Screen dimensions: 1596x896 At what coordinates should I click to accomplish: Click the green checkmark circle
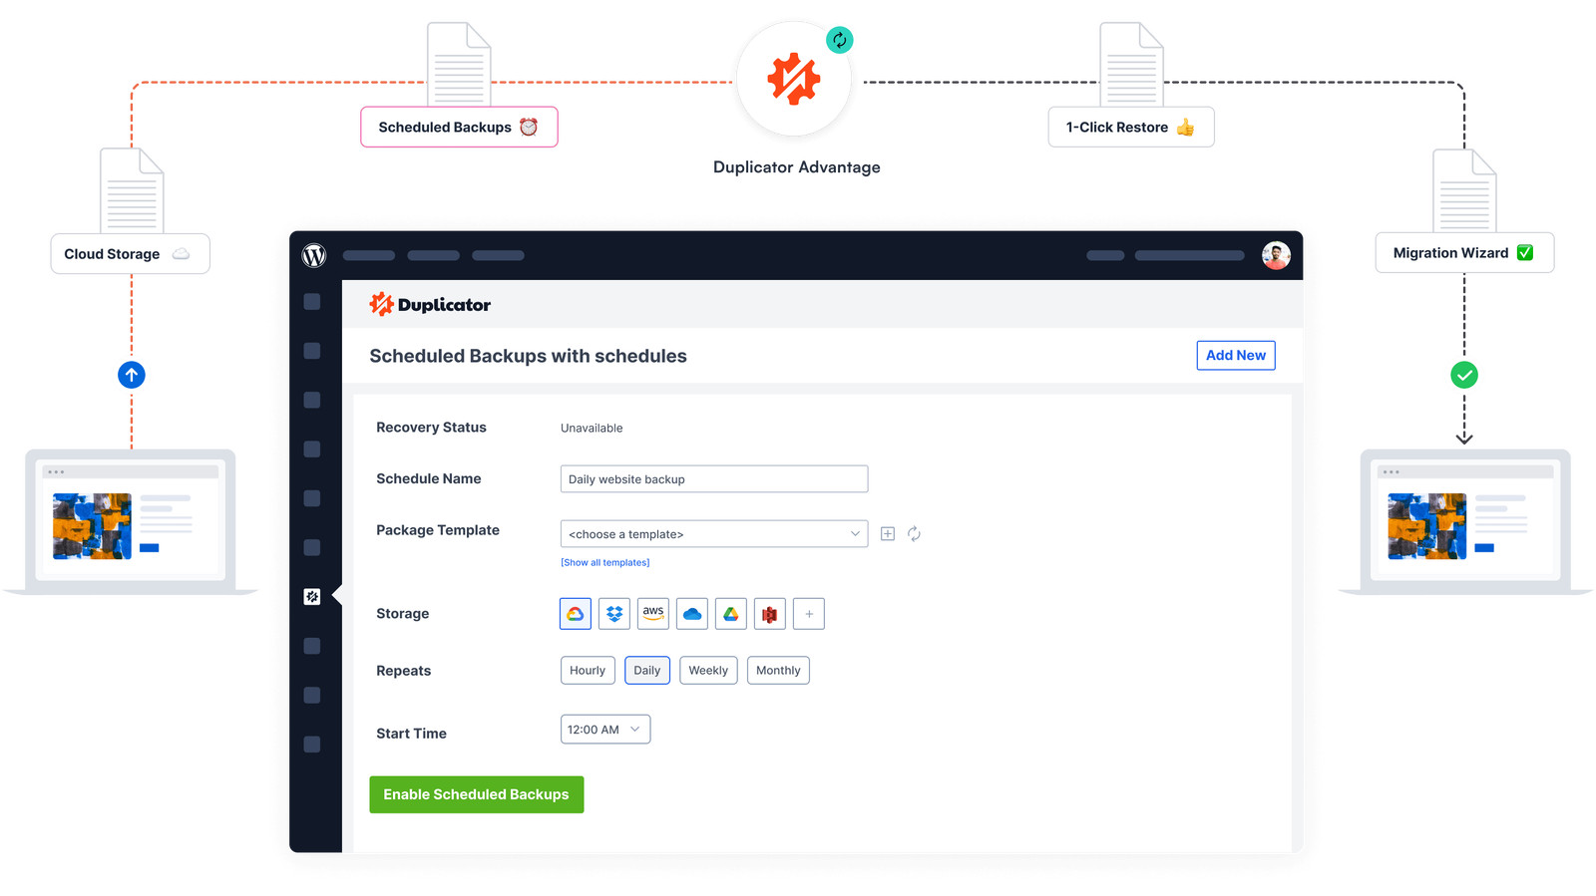click(x=1464, y=375)
